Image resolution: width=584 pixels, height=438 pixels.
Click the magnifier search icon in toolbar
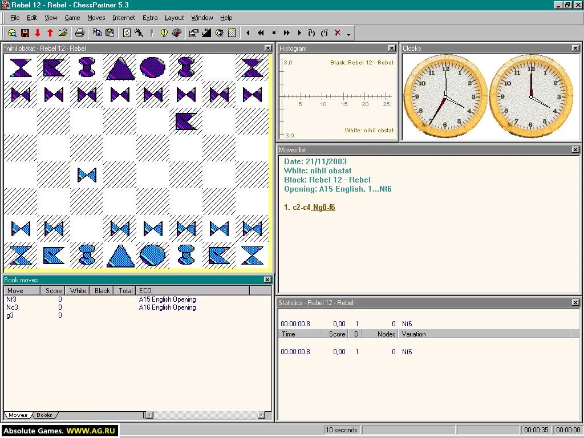tap(13, 33)
